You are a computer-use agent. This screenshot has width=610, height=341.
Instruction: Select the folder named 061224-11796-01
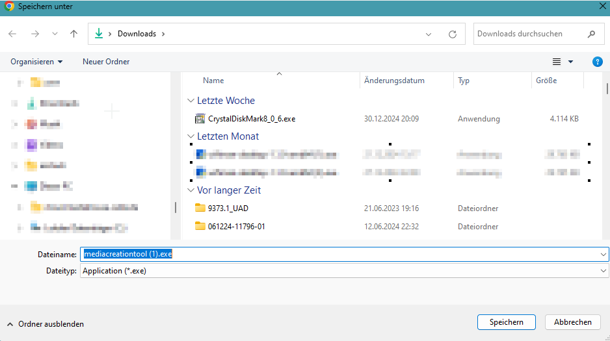click(x=237, y=227)
